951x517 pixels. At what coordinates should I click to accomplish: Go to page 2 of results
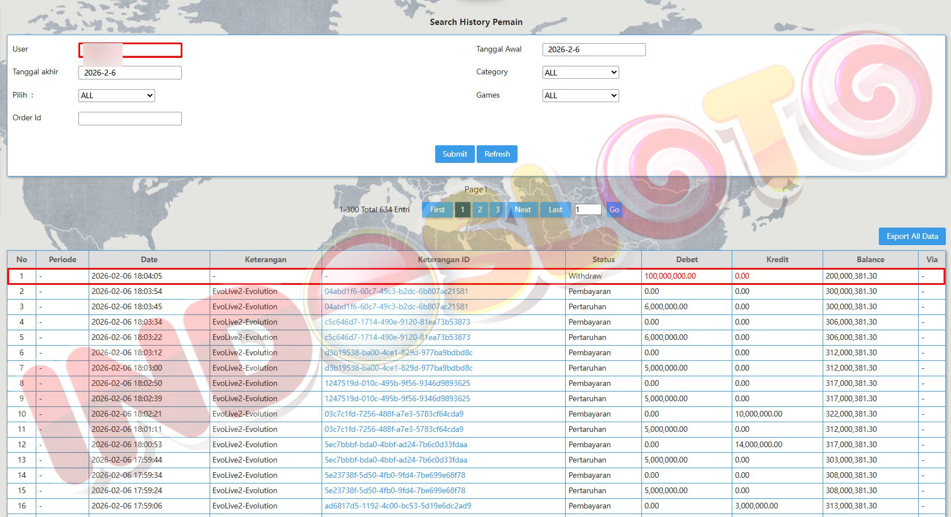[480, 209]
